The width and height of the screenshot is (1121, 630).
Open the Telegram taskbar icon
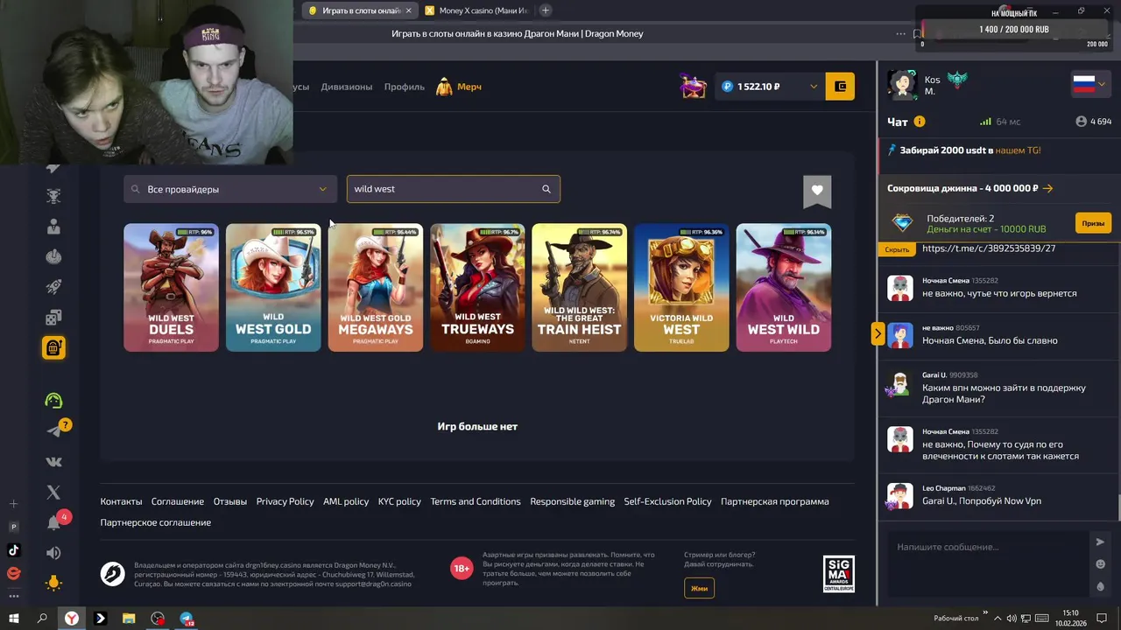coord(187,619)
